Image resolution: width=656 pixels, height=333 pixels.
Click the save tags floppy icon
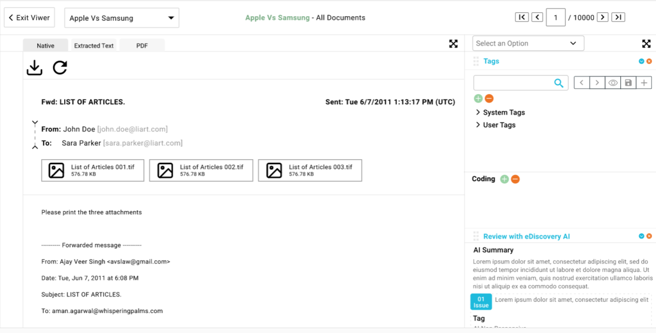[x=629, y=83]
